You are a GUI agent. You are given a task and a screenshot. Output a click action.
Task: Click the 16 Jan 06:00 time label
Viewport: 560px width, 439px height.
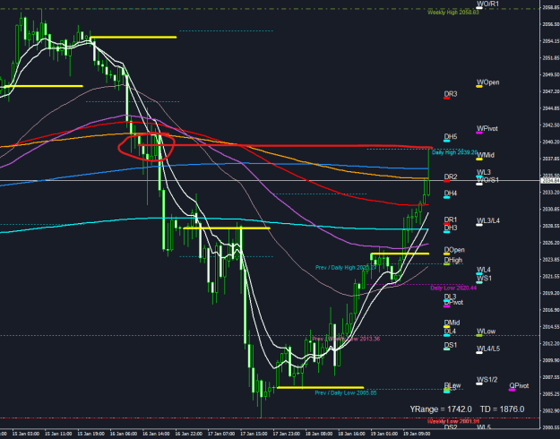pos(124,434)
